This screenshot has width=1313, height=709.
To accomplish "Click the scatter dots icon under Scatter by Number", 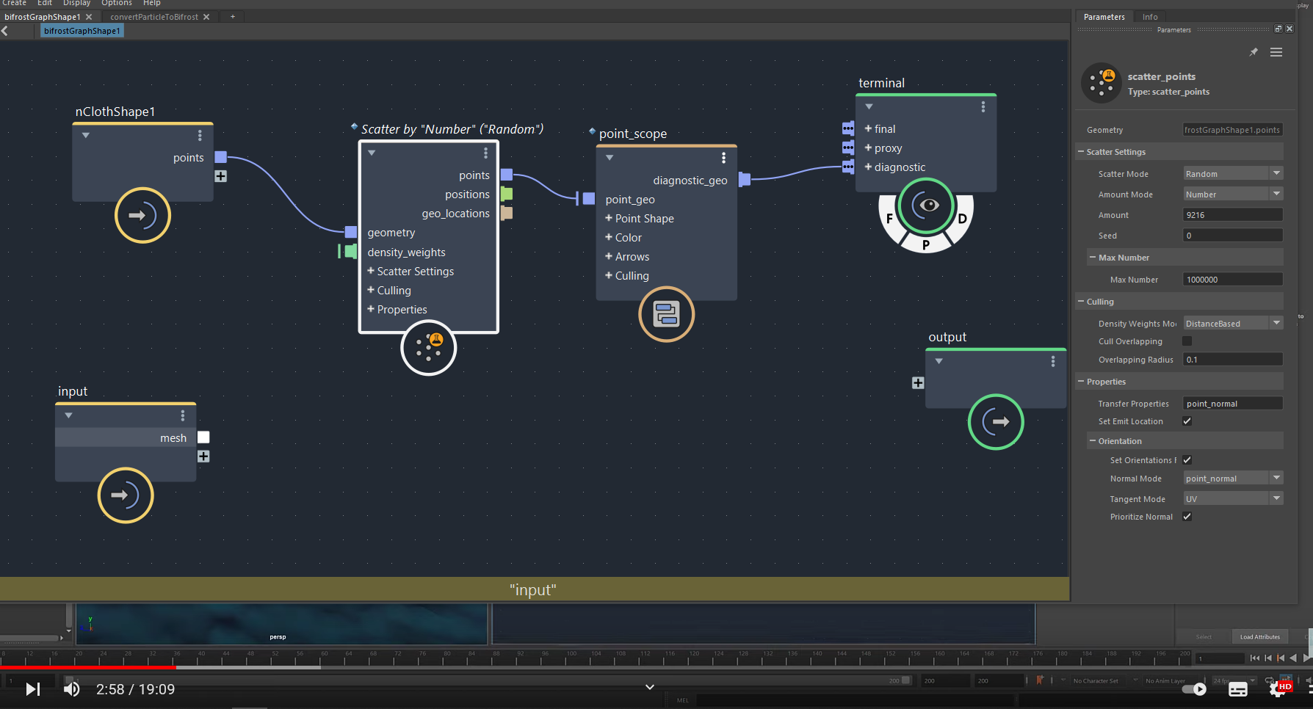I will (428, 348).
